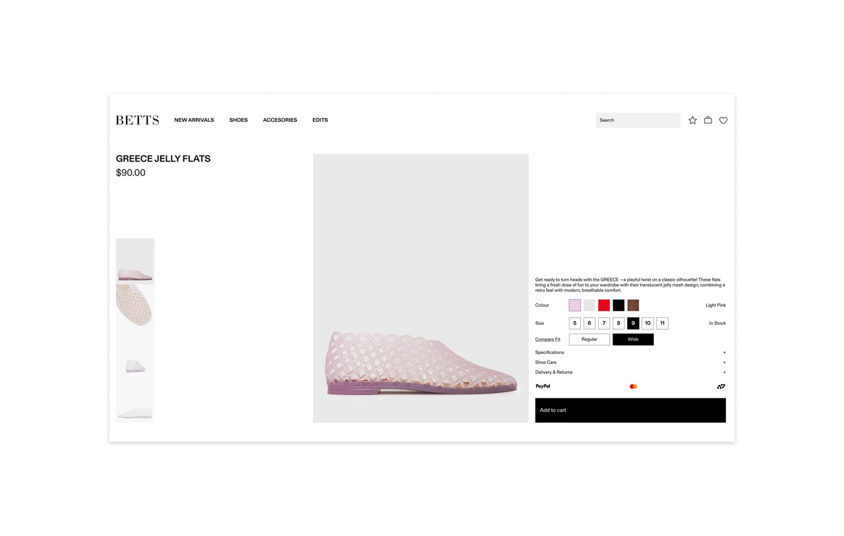
Task: Open the SHOES menu
Action: (239, 120)
